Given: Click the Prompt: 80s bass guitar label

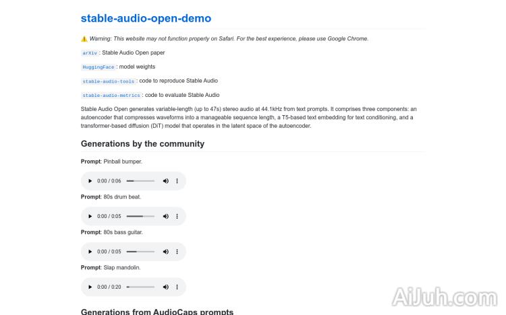Looking at the screenshot, I should point(111,232).
